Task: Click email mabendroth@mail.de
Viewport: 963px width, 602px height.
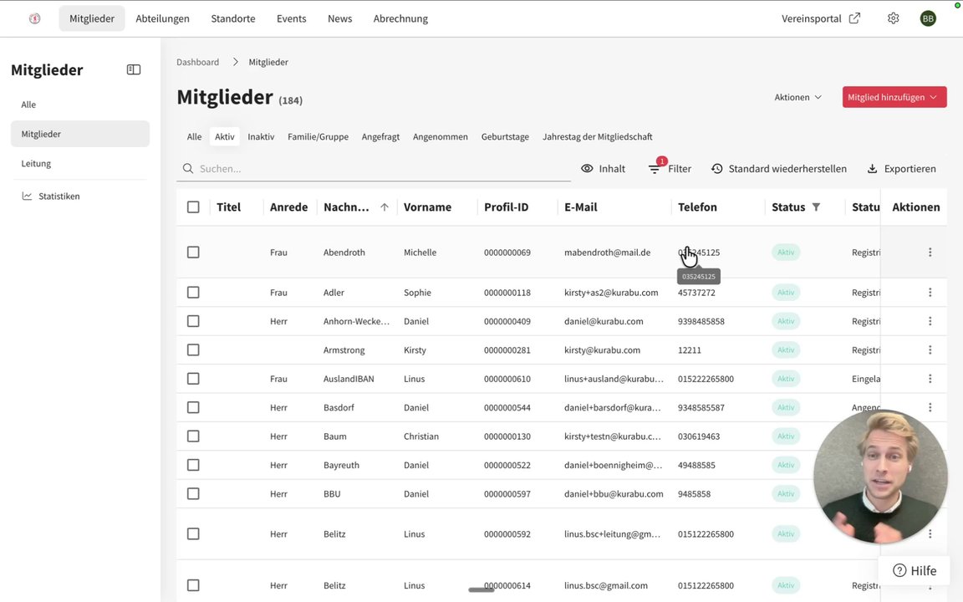Action: click(x=608, y=252)
